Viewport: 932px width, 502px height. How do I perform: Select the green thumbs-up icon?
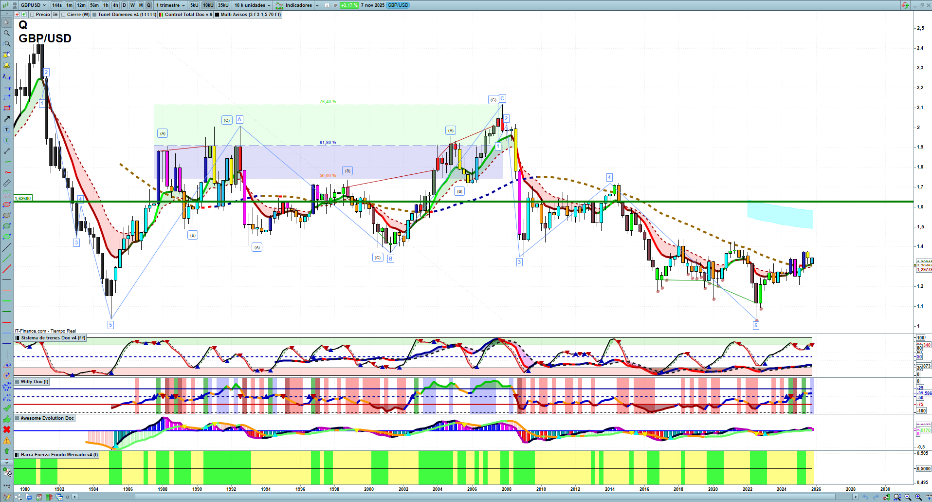pos(7,419)
